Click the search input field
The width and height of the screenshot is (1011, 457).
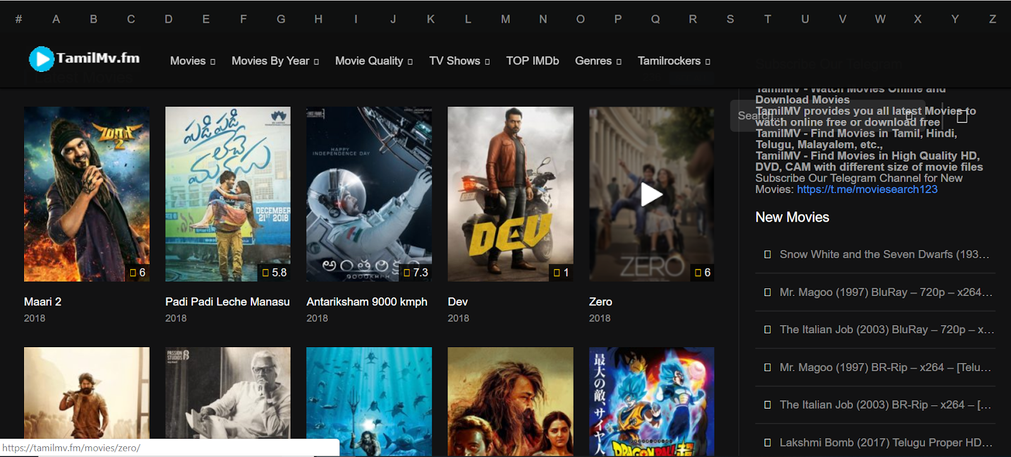[x=828, y=116]
